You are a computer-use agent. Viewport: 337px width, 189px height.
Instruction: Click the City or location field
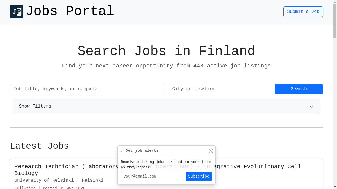(219, 89)
